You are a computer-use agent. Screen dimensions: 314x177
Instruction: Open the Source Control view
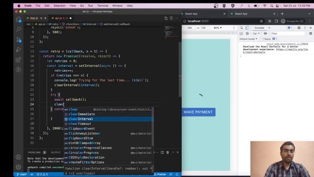19,39
